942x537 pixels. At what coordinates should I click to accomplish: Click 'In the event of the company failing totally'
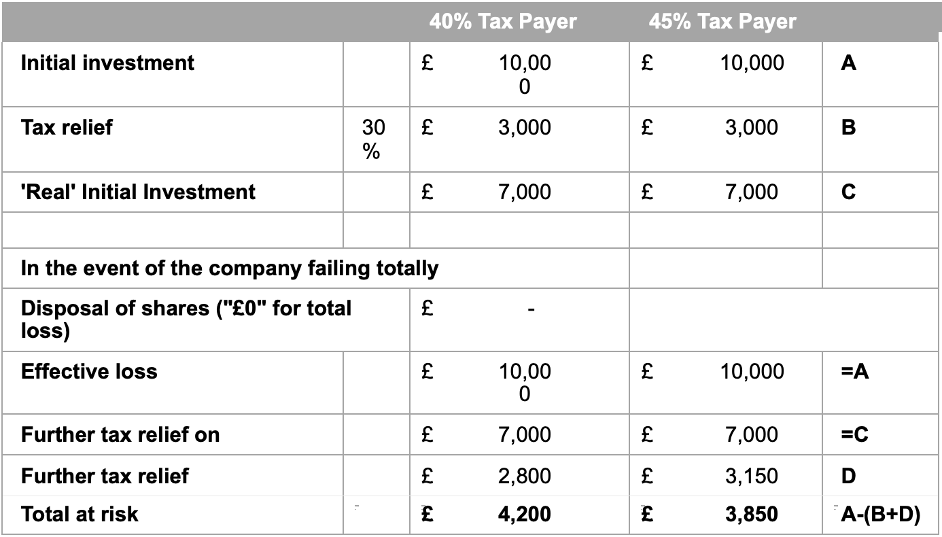click(230, 268)
